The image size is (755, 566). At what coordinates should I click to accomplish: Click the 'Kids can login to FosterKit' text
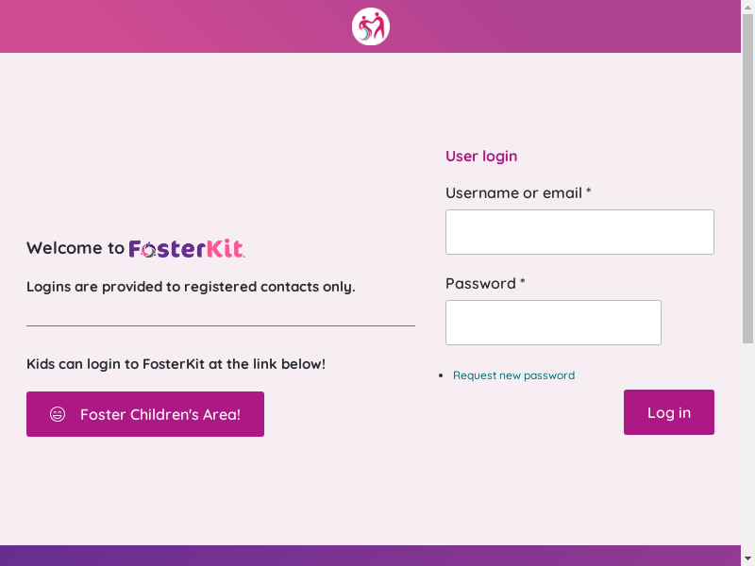point(176,364)
